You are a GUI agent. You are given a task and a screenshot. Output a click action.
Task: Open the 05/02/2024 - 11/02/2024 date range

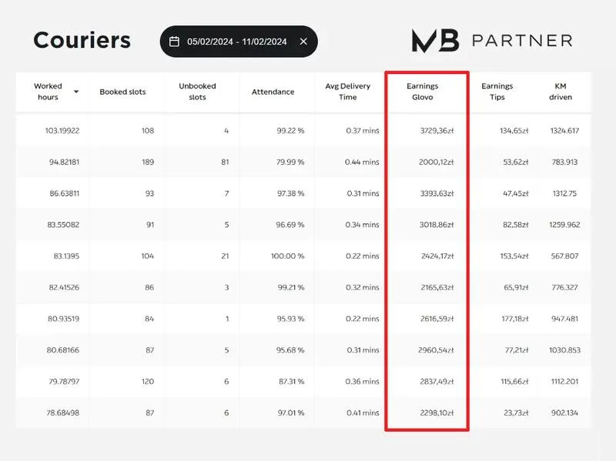236,42
